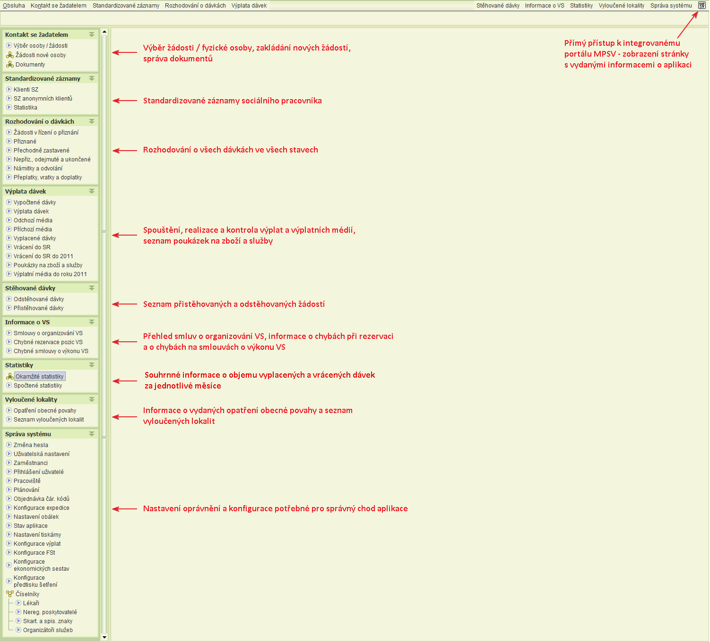
Task: Open Konfigurace předtisku šetření
Action: click(x=35, y=581)
